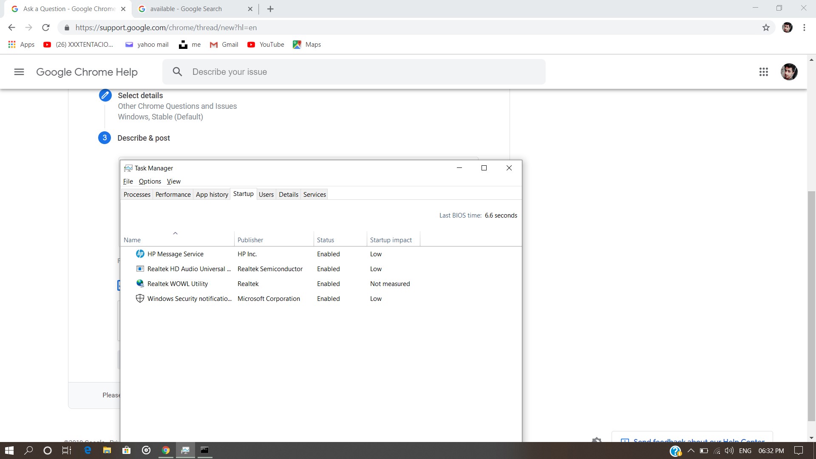Open Cortana from the taskbar
The height and width of the screenshot is (459, 816).
click(x=48, y=450)
